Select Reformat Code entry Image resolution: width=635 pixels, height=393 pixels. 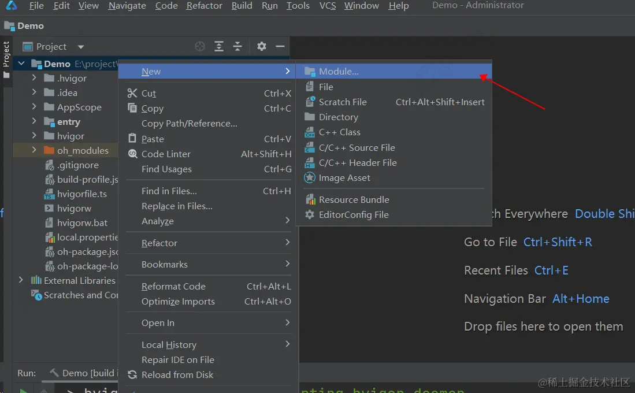click(x=208, y=287)
